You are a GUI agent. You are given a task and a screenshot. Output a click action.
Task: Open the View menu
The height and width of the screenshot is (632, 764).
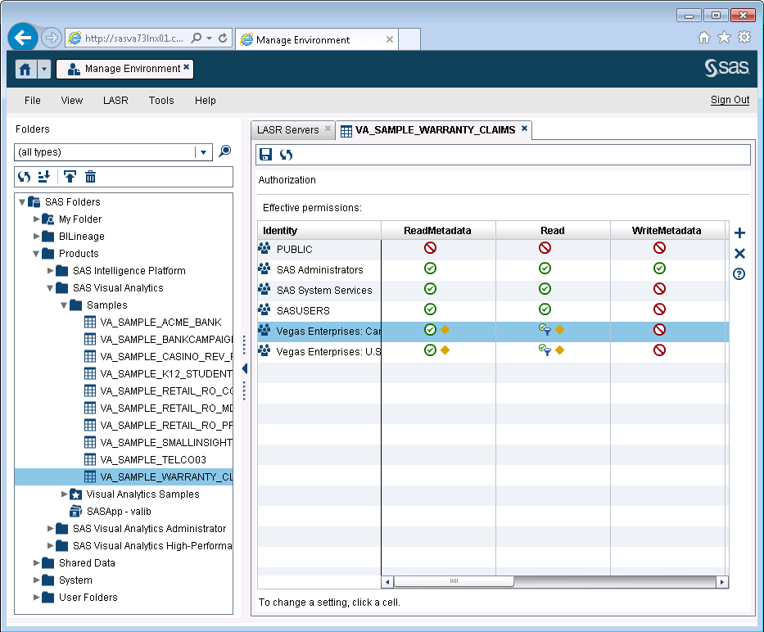(71, 101)
